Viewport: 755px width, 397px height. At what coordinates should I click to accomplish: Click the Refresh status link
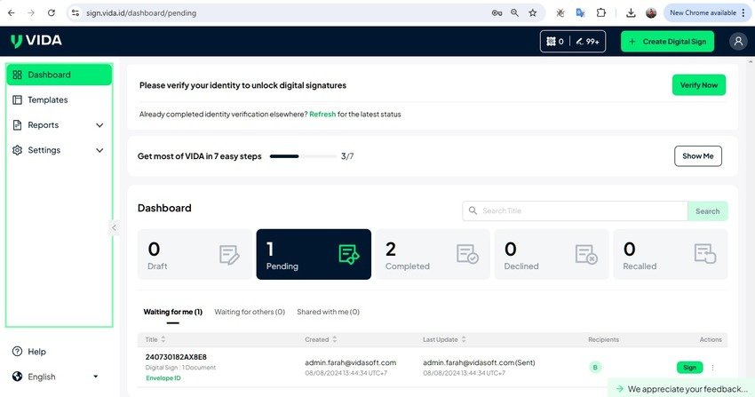point(322,115)
